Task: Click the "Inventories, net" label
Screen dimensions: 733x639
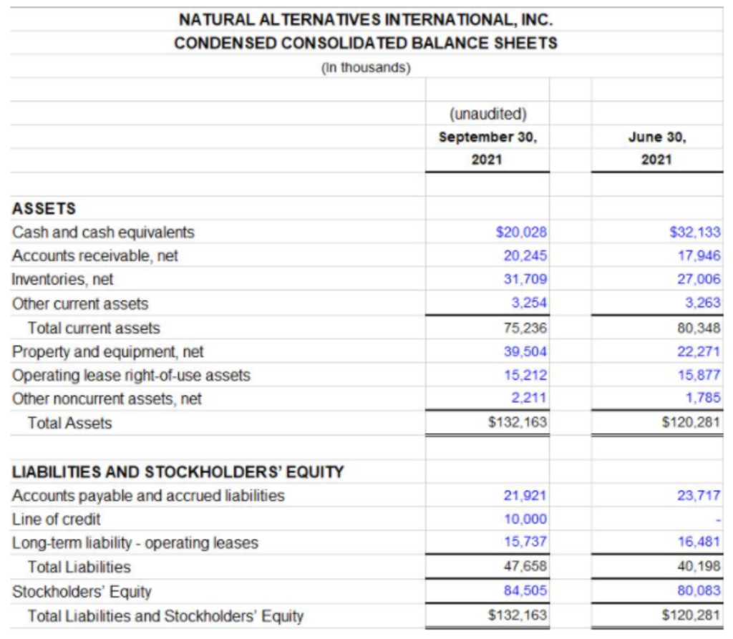Action: tap(63, 279)
